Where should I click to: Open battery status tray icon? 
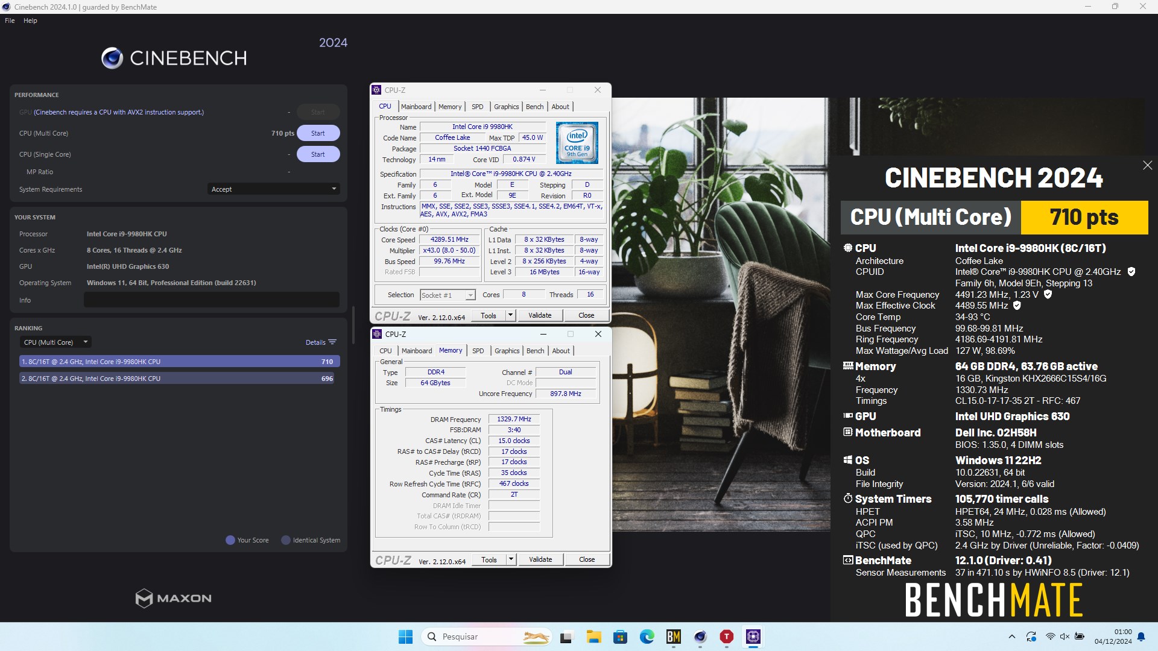pos(1080,637)
